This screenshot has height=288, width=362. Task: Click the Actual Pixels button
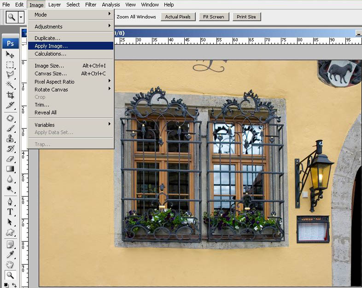point(178,17)
